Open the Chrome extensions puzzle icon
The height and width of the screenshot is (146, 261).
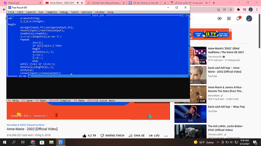pyautogui.click(x=238, y=10)
